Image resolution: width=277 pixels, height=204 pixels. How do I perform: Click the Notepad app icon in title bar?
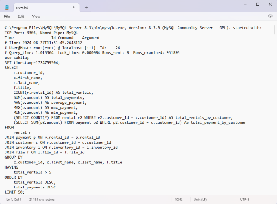pyautogui.click(x=6, y=7)
